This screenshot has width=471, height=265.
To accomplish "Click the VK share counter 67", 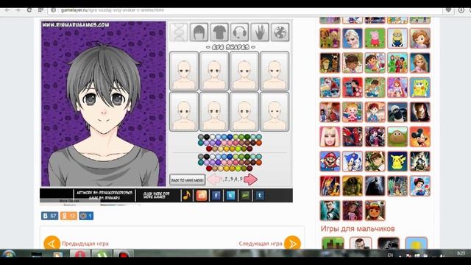I will coord(49,216).
